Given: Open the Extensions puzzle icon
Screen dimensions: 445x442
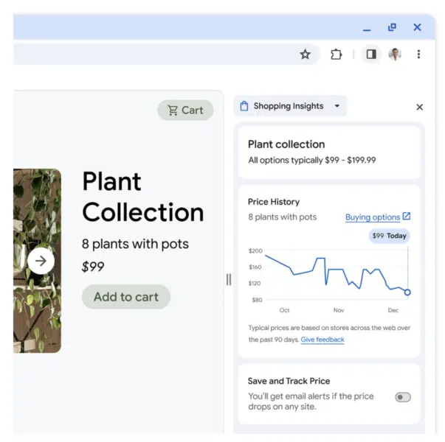Looking at the screenshot, I should pos(336,54).
